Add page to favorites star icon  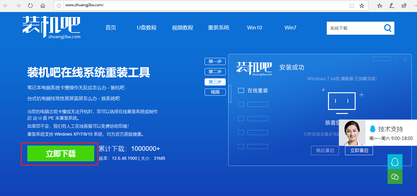[x=362, y=6]
